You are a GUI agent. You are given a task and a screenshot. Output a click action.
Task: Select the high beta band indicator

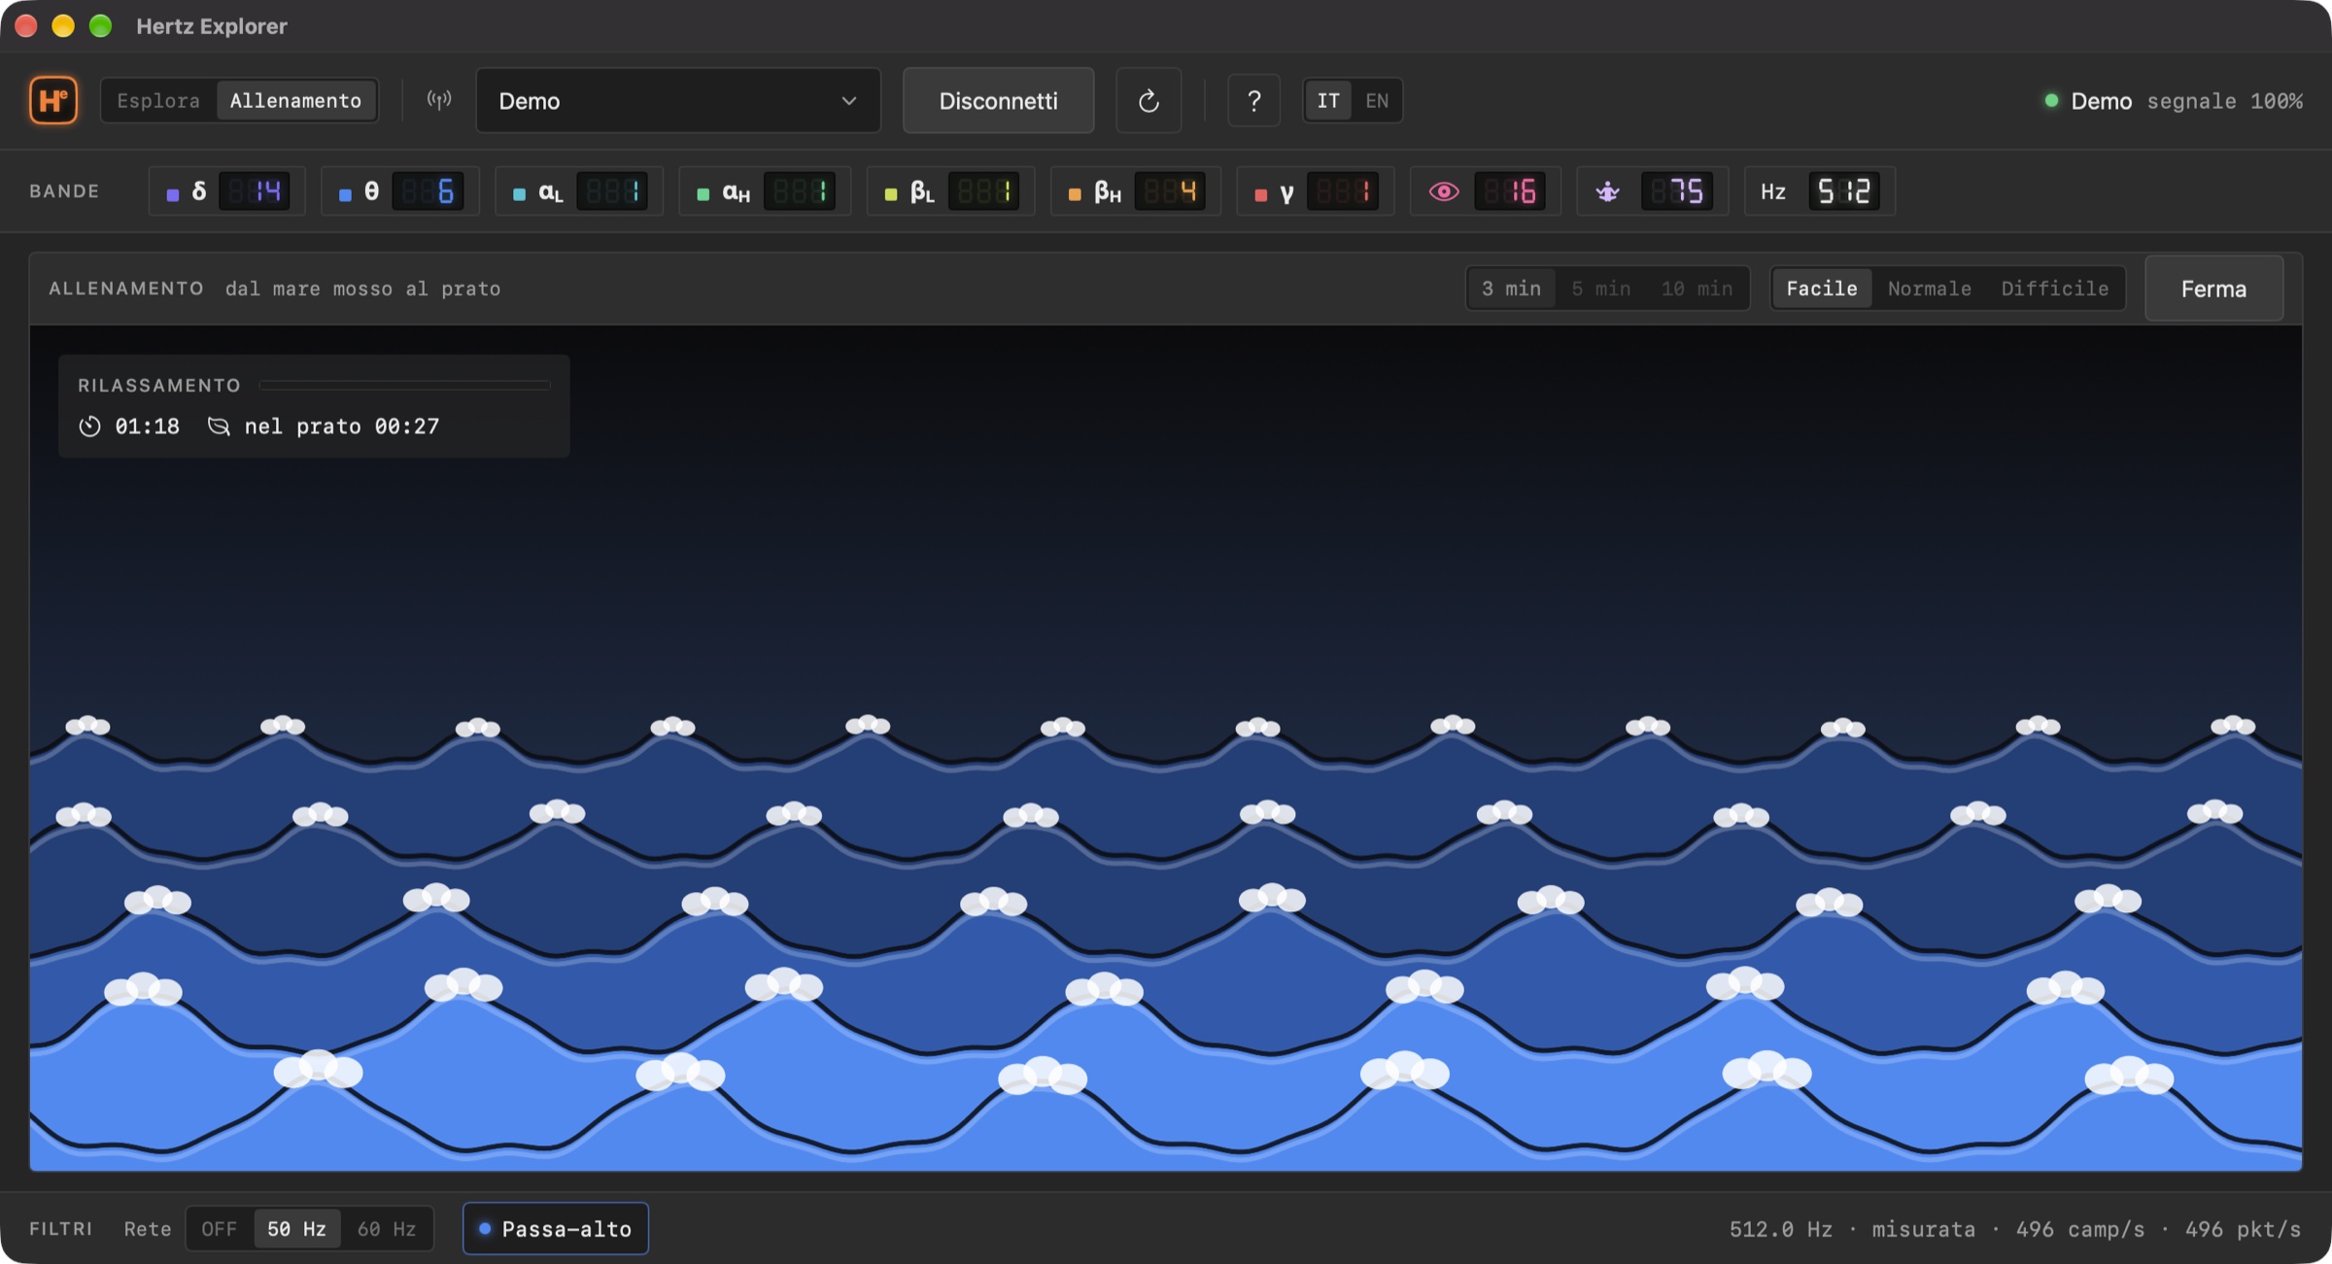click(1135, 190)
